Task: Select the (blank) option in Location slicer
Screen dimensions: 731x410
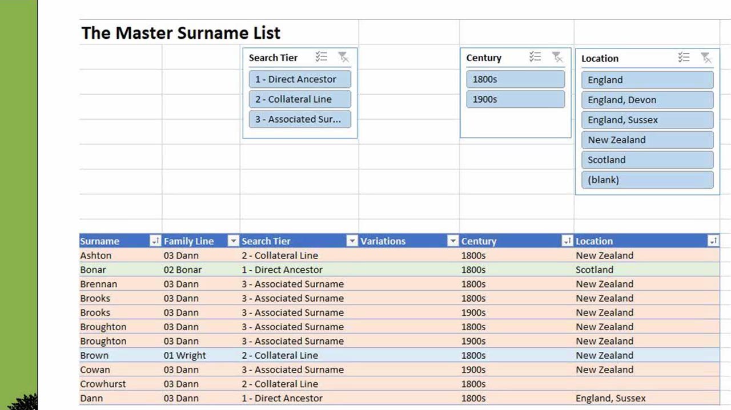Action: [647, 180]
